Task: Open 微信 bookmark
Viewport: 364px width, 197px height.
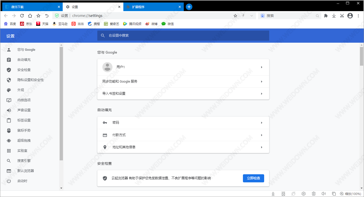Action: (168, 24)
